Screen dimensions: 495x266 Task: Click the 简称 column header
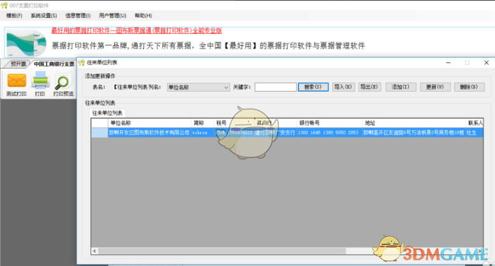202,123
